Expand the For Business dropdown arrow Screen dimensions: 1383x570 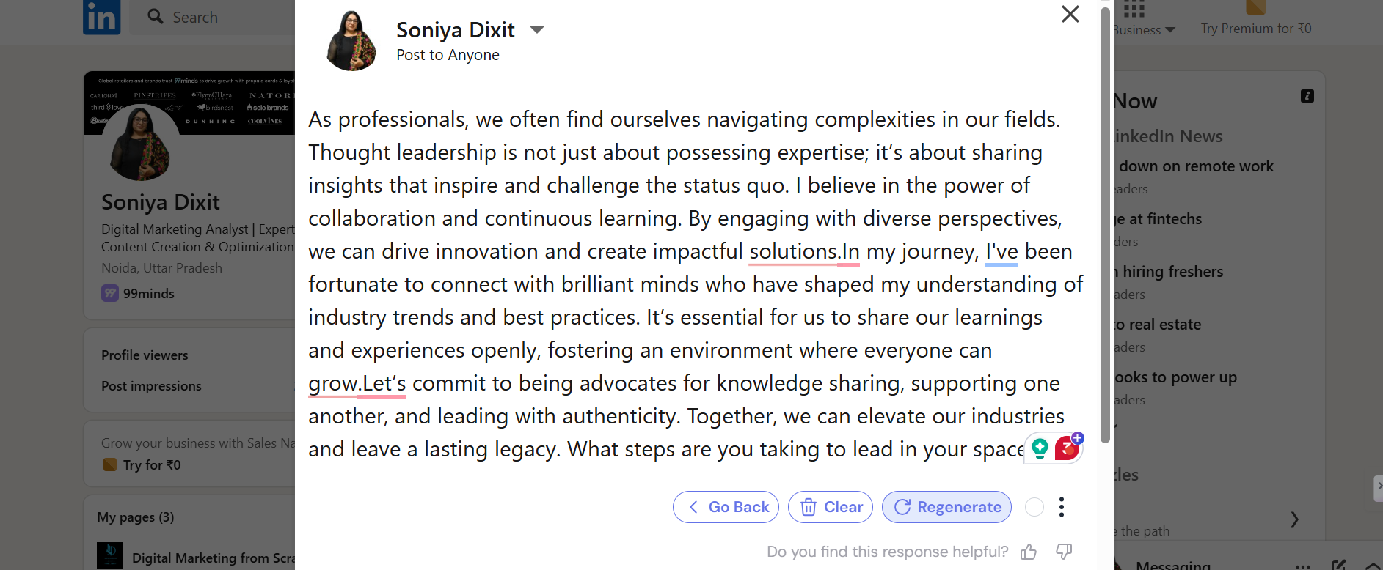click(x=1170, y=30)
